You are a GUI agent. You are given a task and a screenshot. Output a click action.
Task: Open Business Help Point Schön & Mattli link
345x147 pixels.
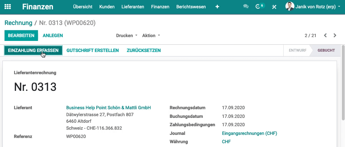pos(108,107)
